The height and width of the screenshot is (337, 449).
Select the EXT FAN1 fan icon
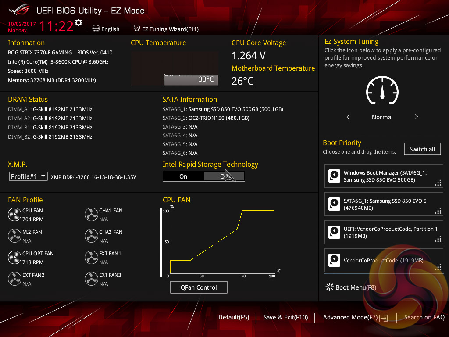point(91,257)
